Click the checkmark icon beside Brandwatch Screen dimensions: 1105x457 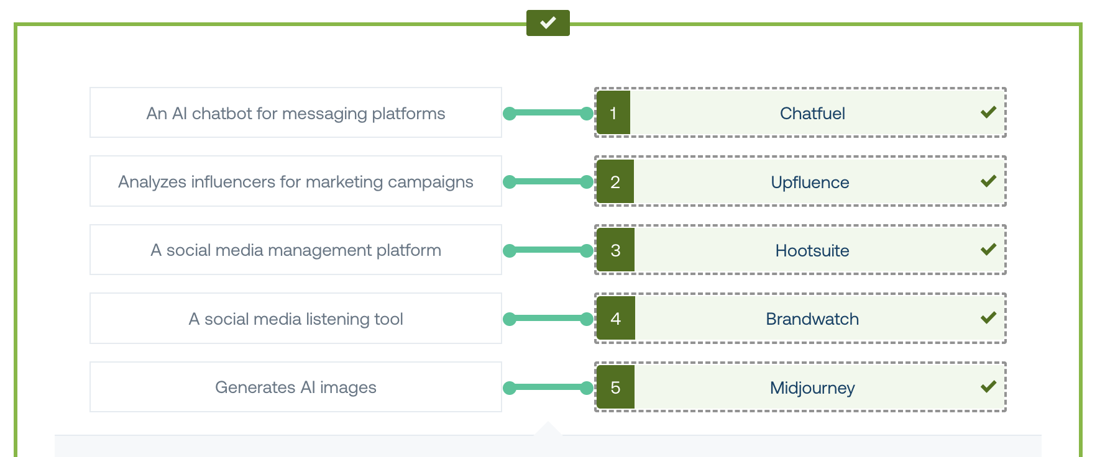pos(988,318)
